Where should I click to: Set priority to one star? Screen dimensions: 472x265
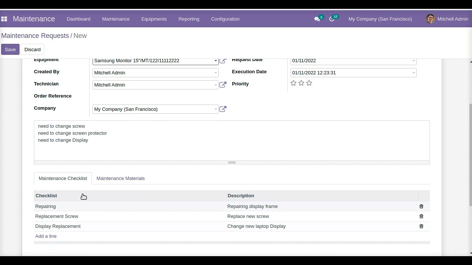click(x=294, y=83)
